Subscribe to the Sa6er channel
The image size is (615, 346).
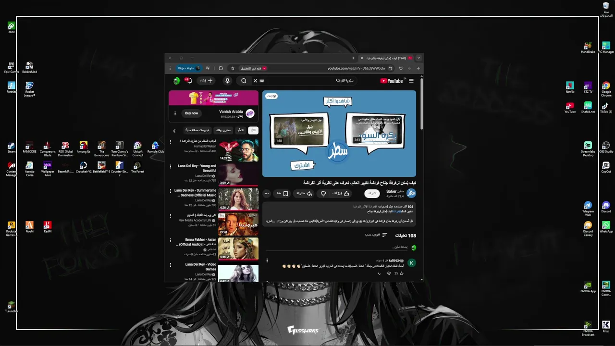click(371, 193)
